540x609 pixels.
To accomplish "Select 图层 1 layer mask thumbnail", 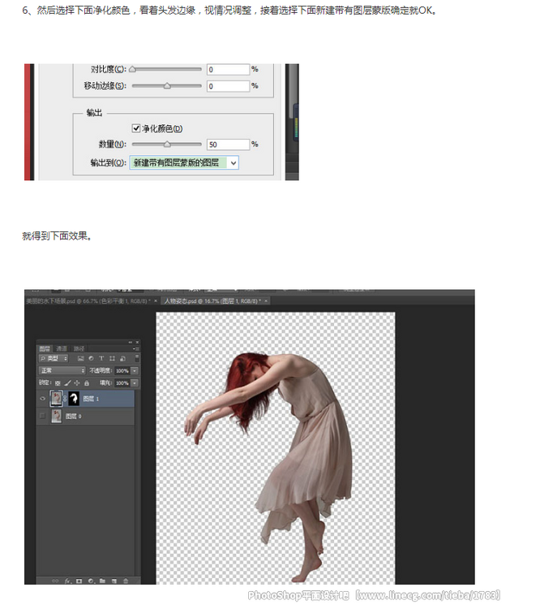I will coord(74,399).
